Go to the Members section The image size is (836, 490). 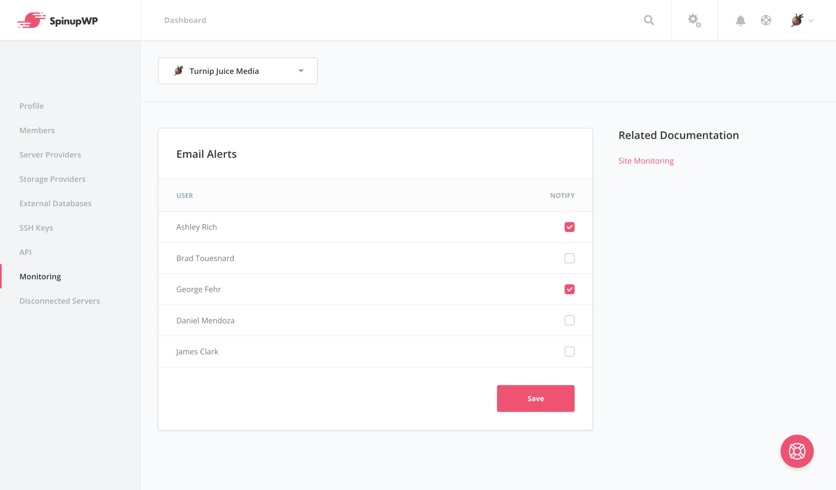tap(37, 130)
